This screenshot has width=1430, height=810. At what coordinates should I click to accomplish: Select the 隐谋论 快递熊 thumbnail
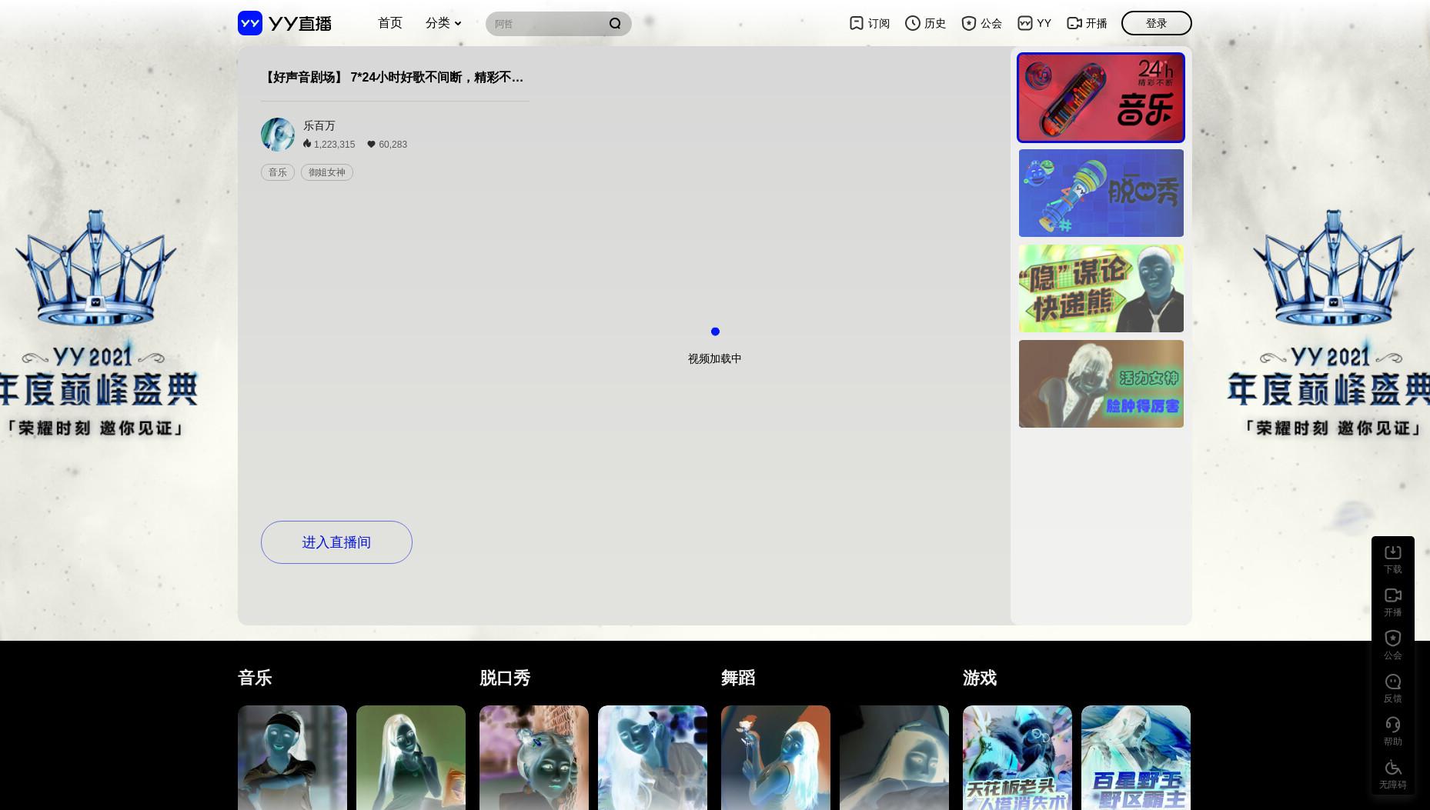pos(1101,288)
